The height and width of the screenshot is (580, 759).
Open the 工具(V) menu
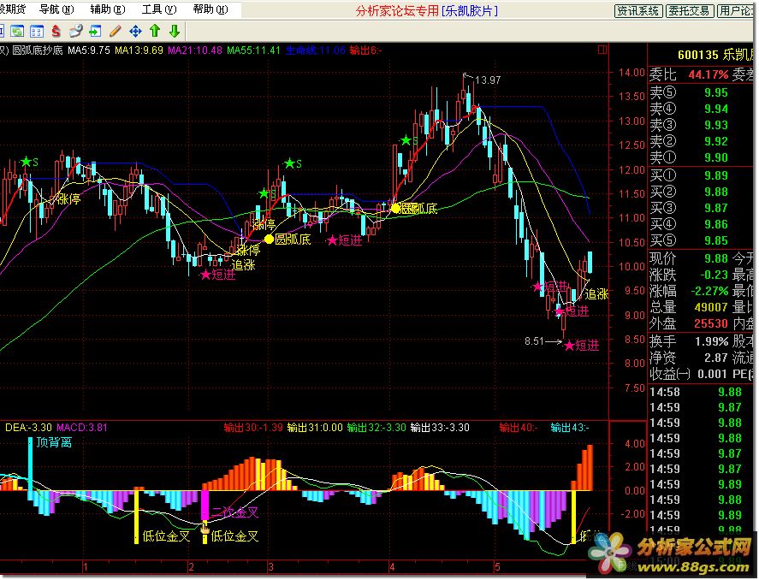tap(159, 9)
